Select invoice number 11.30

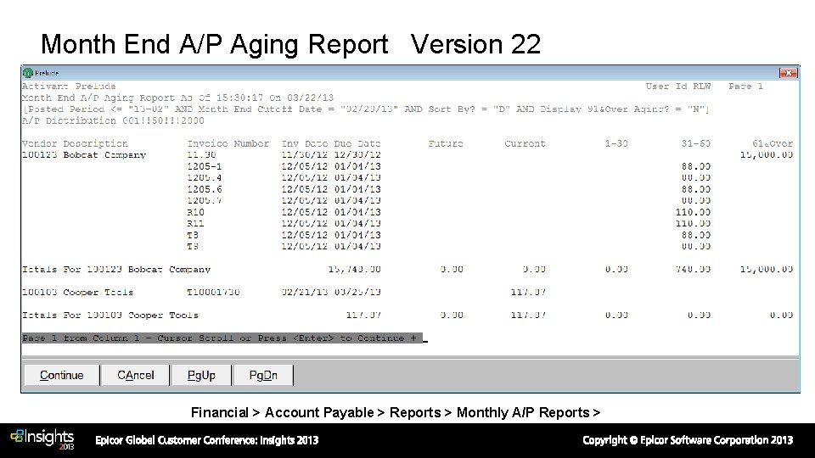202,154
